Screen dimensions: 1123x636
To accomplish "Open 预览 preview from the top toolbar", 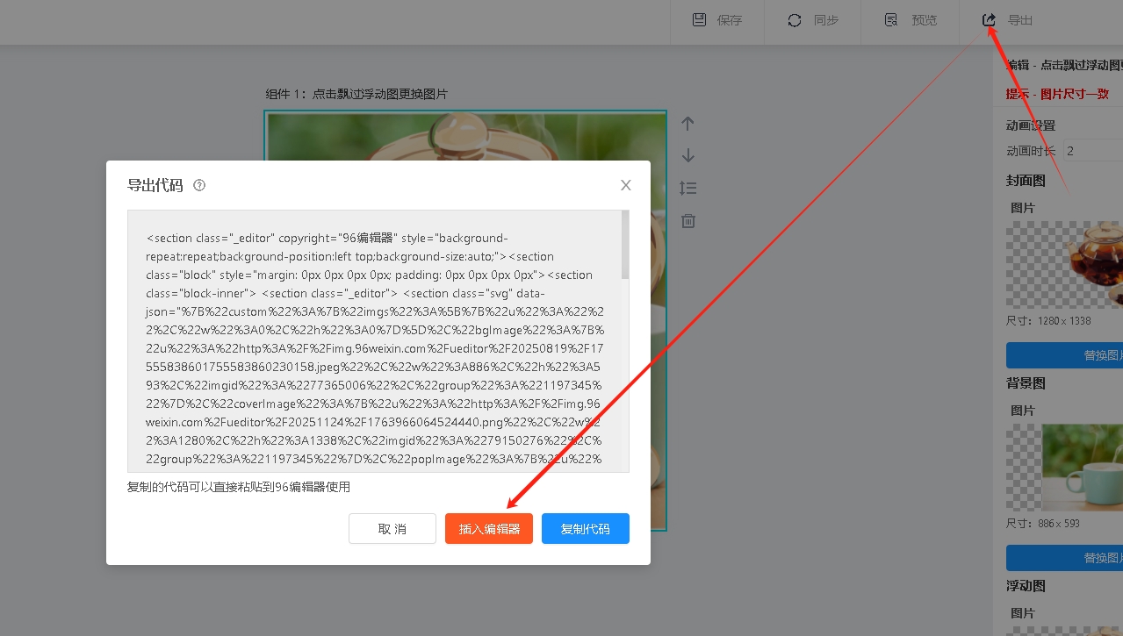I will (891, 20).
